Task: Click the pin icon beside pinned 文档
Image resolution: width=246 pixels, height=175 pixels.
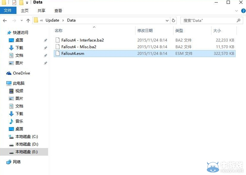Action: click(x=46, y=55)
